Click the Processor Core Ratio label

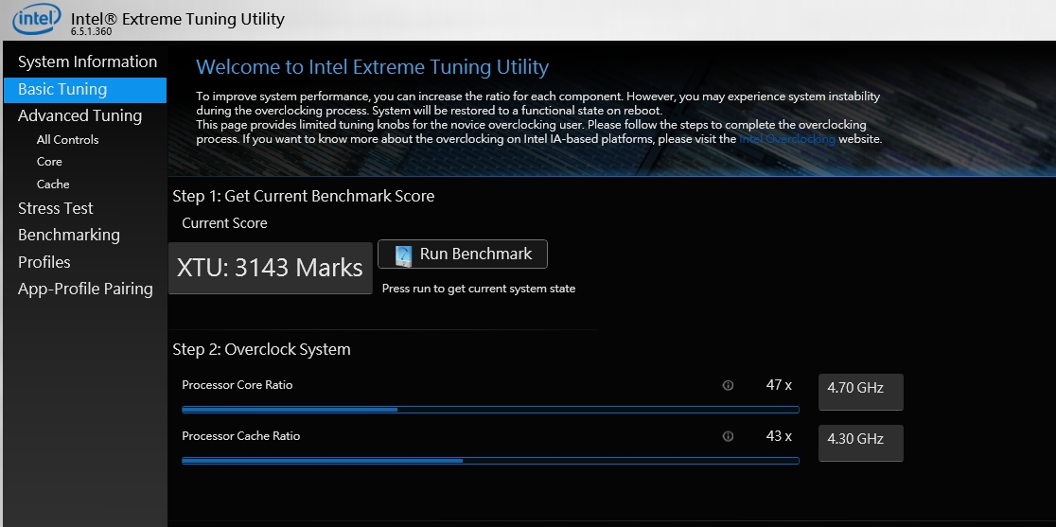click(238, 385)
